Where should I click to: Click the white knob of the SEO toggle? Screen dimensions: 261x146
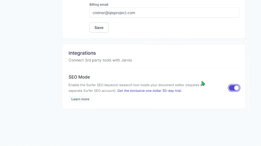pyautogui.click(x=237, y=88)
